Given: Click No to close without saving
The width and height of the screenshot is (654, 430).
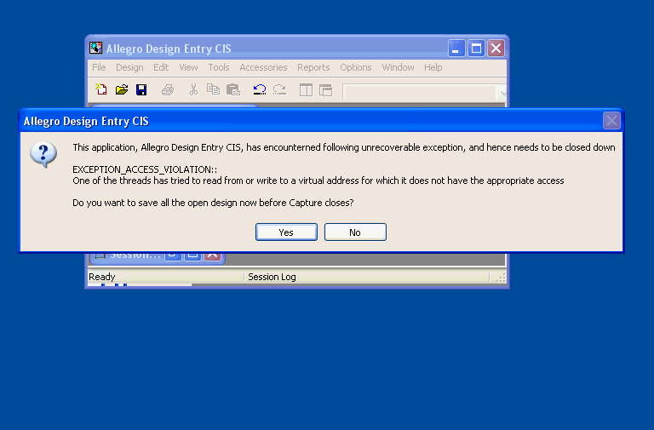Looking at the screenshot, I should click(355, 232).
